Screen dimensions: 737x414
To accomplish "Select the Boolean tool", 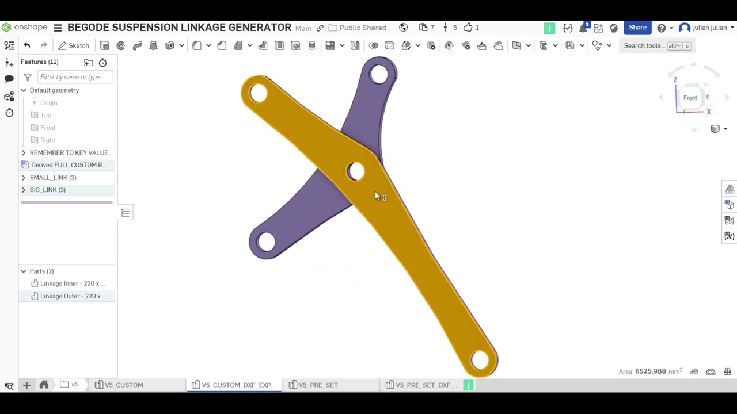I will pos(374,45).
